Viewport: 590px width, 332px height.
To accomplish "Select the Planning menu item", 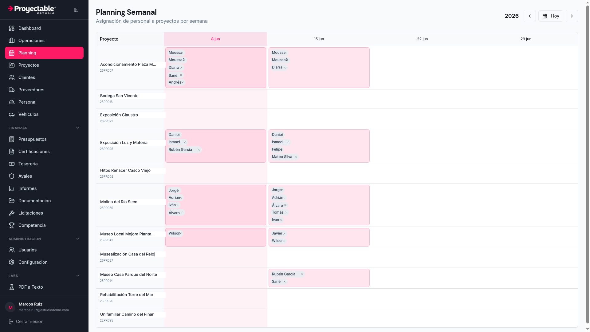I will click(x=44, y=53).
